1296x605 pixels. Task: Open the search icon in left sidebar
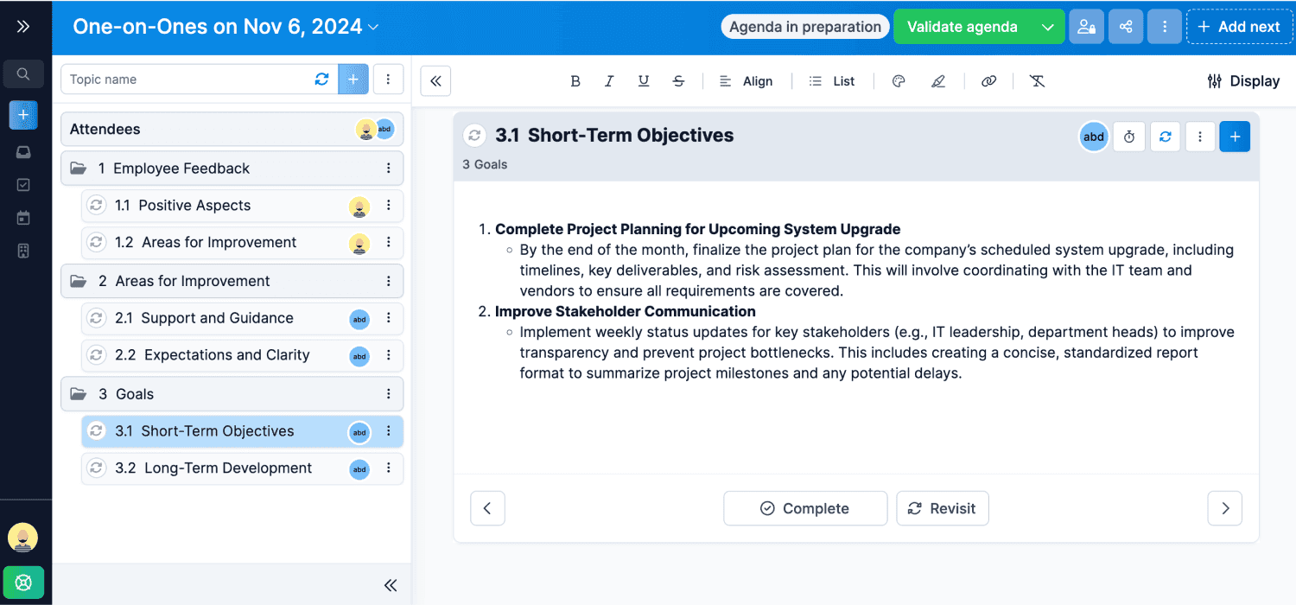tap(23, 74)
